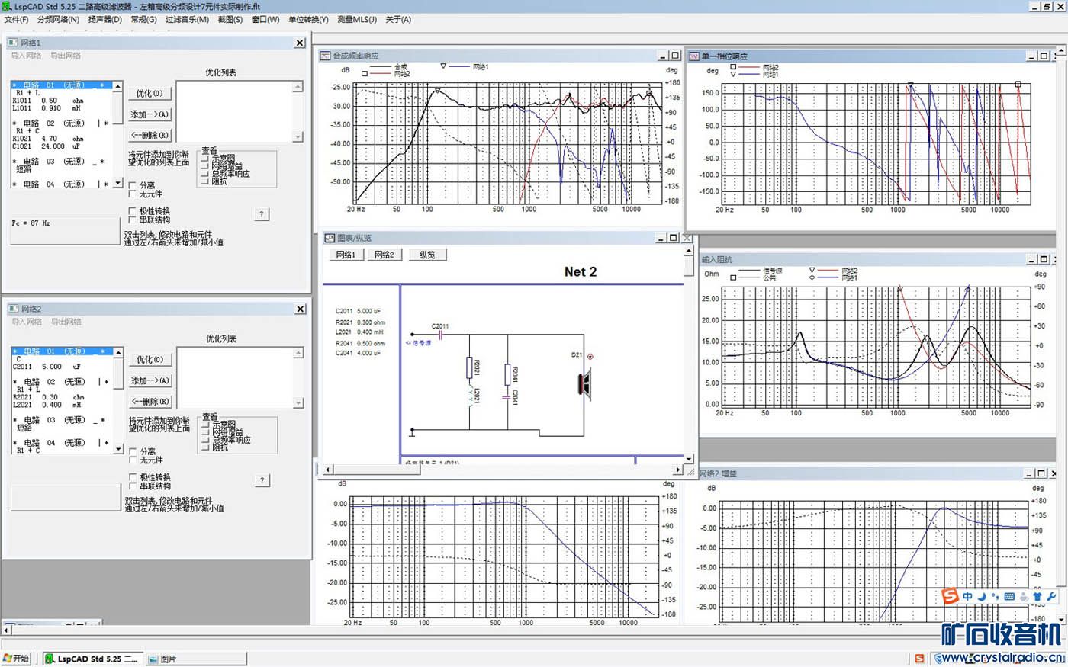This screenshot has width=1068, height=667.
Task: Toggle 串联结构 checkbox in 网络1 panel
Action: [x=133, y=220]
